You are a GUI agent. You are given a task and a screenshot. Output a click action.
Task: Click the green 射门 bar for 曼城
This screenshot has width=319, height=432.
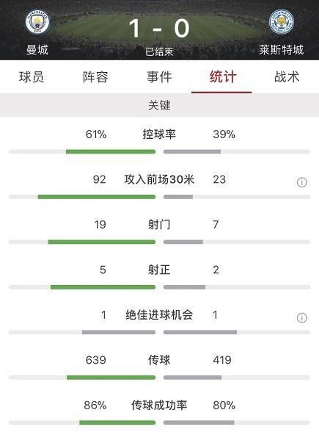(x=102, y=242)
